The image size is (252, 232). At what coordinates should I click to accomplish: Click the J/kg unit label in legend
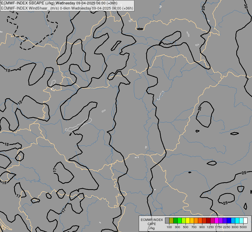click(x=152, y=228)
